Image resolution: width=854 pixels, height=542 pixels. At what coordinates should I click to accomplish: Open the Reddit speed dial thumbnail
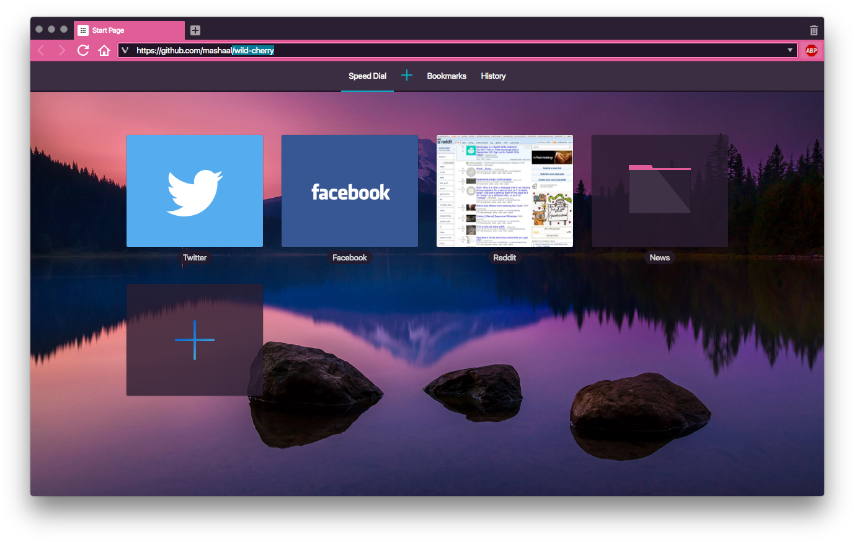505,191
